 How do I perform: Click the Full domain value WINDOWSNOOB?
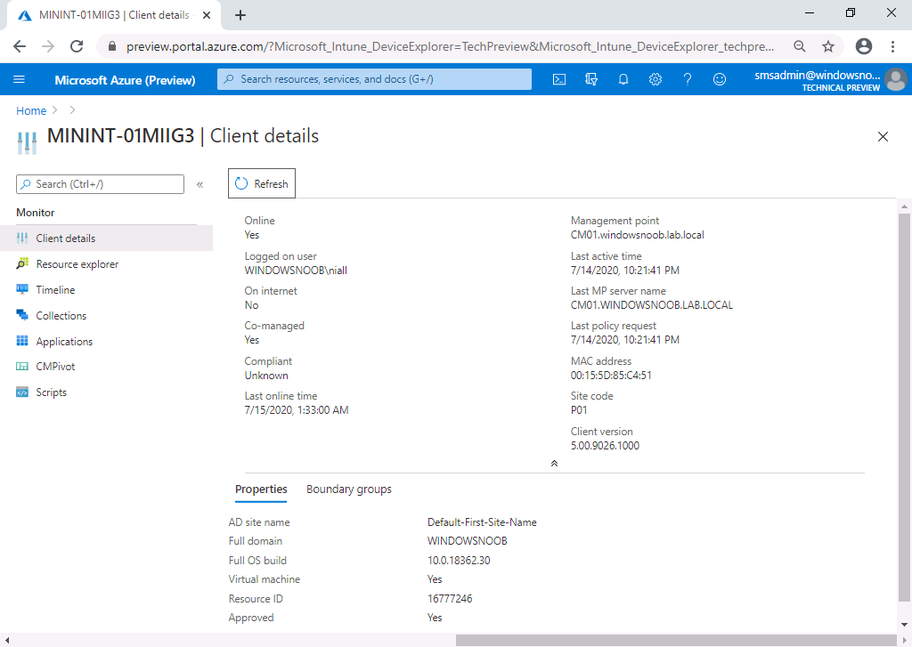(x=467, y=541)
